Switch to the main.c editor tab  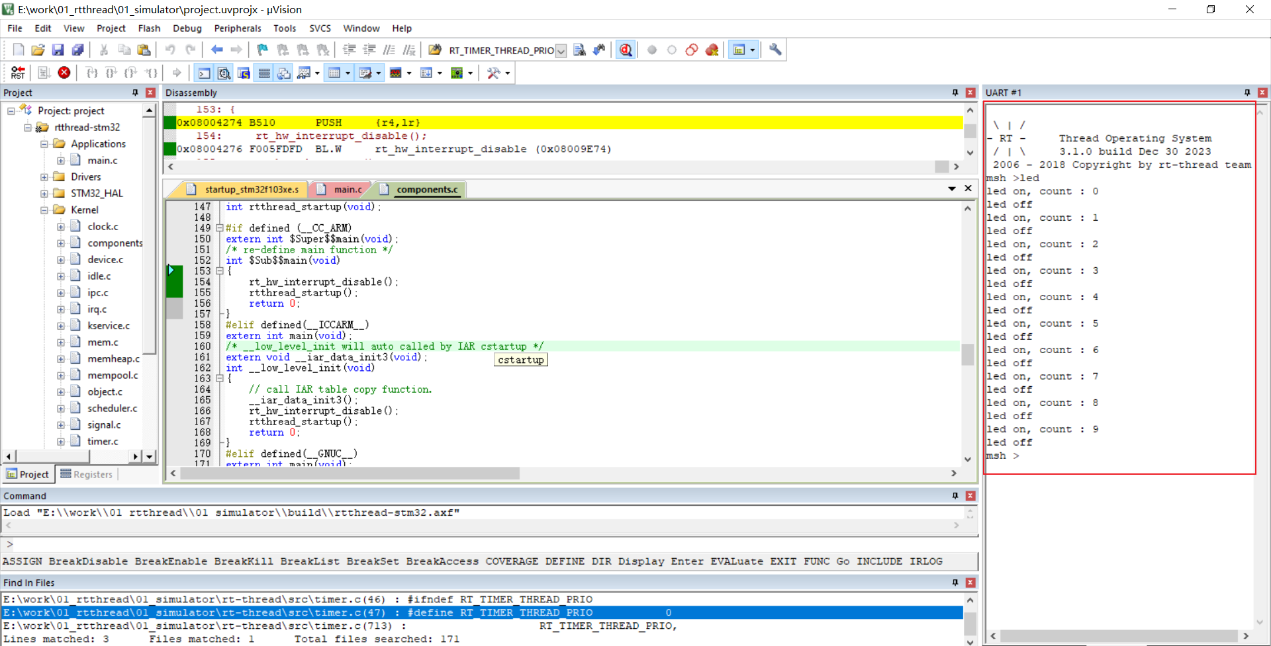347,190
